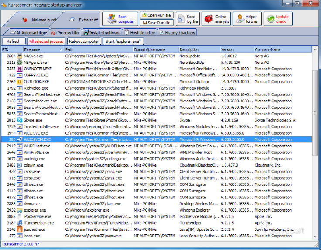Click the red ladybug Online analysis icon

208,19
